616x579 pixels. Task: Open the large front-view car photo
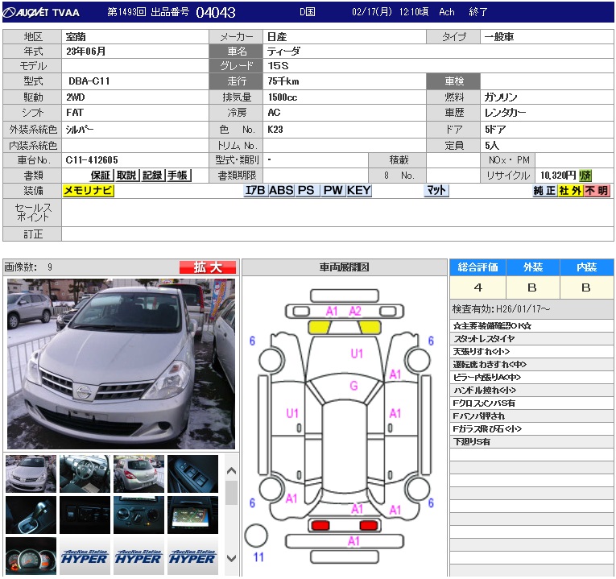tap(121, 364)
